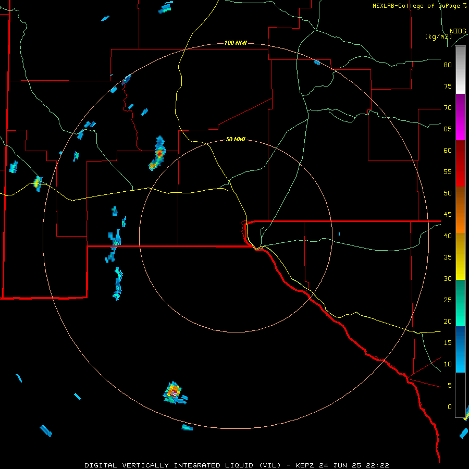The image size is (469, 469).
Task: Pick the blue segment of the color bar
Action: pos(460,349)
